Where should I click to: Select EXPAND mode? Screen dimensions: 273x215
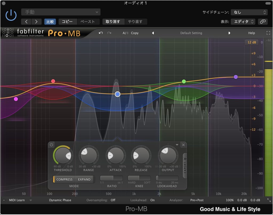84,179
